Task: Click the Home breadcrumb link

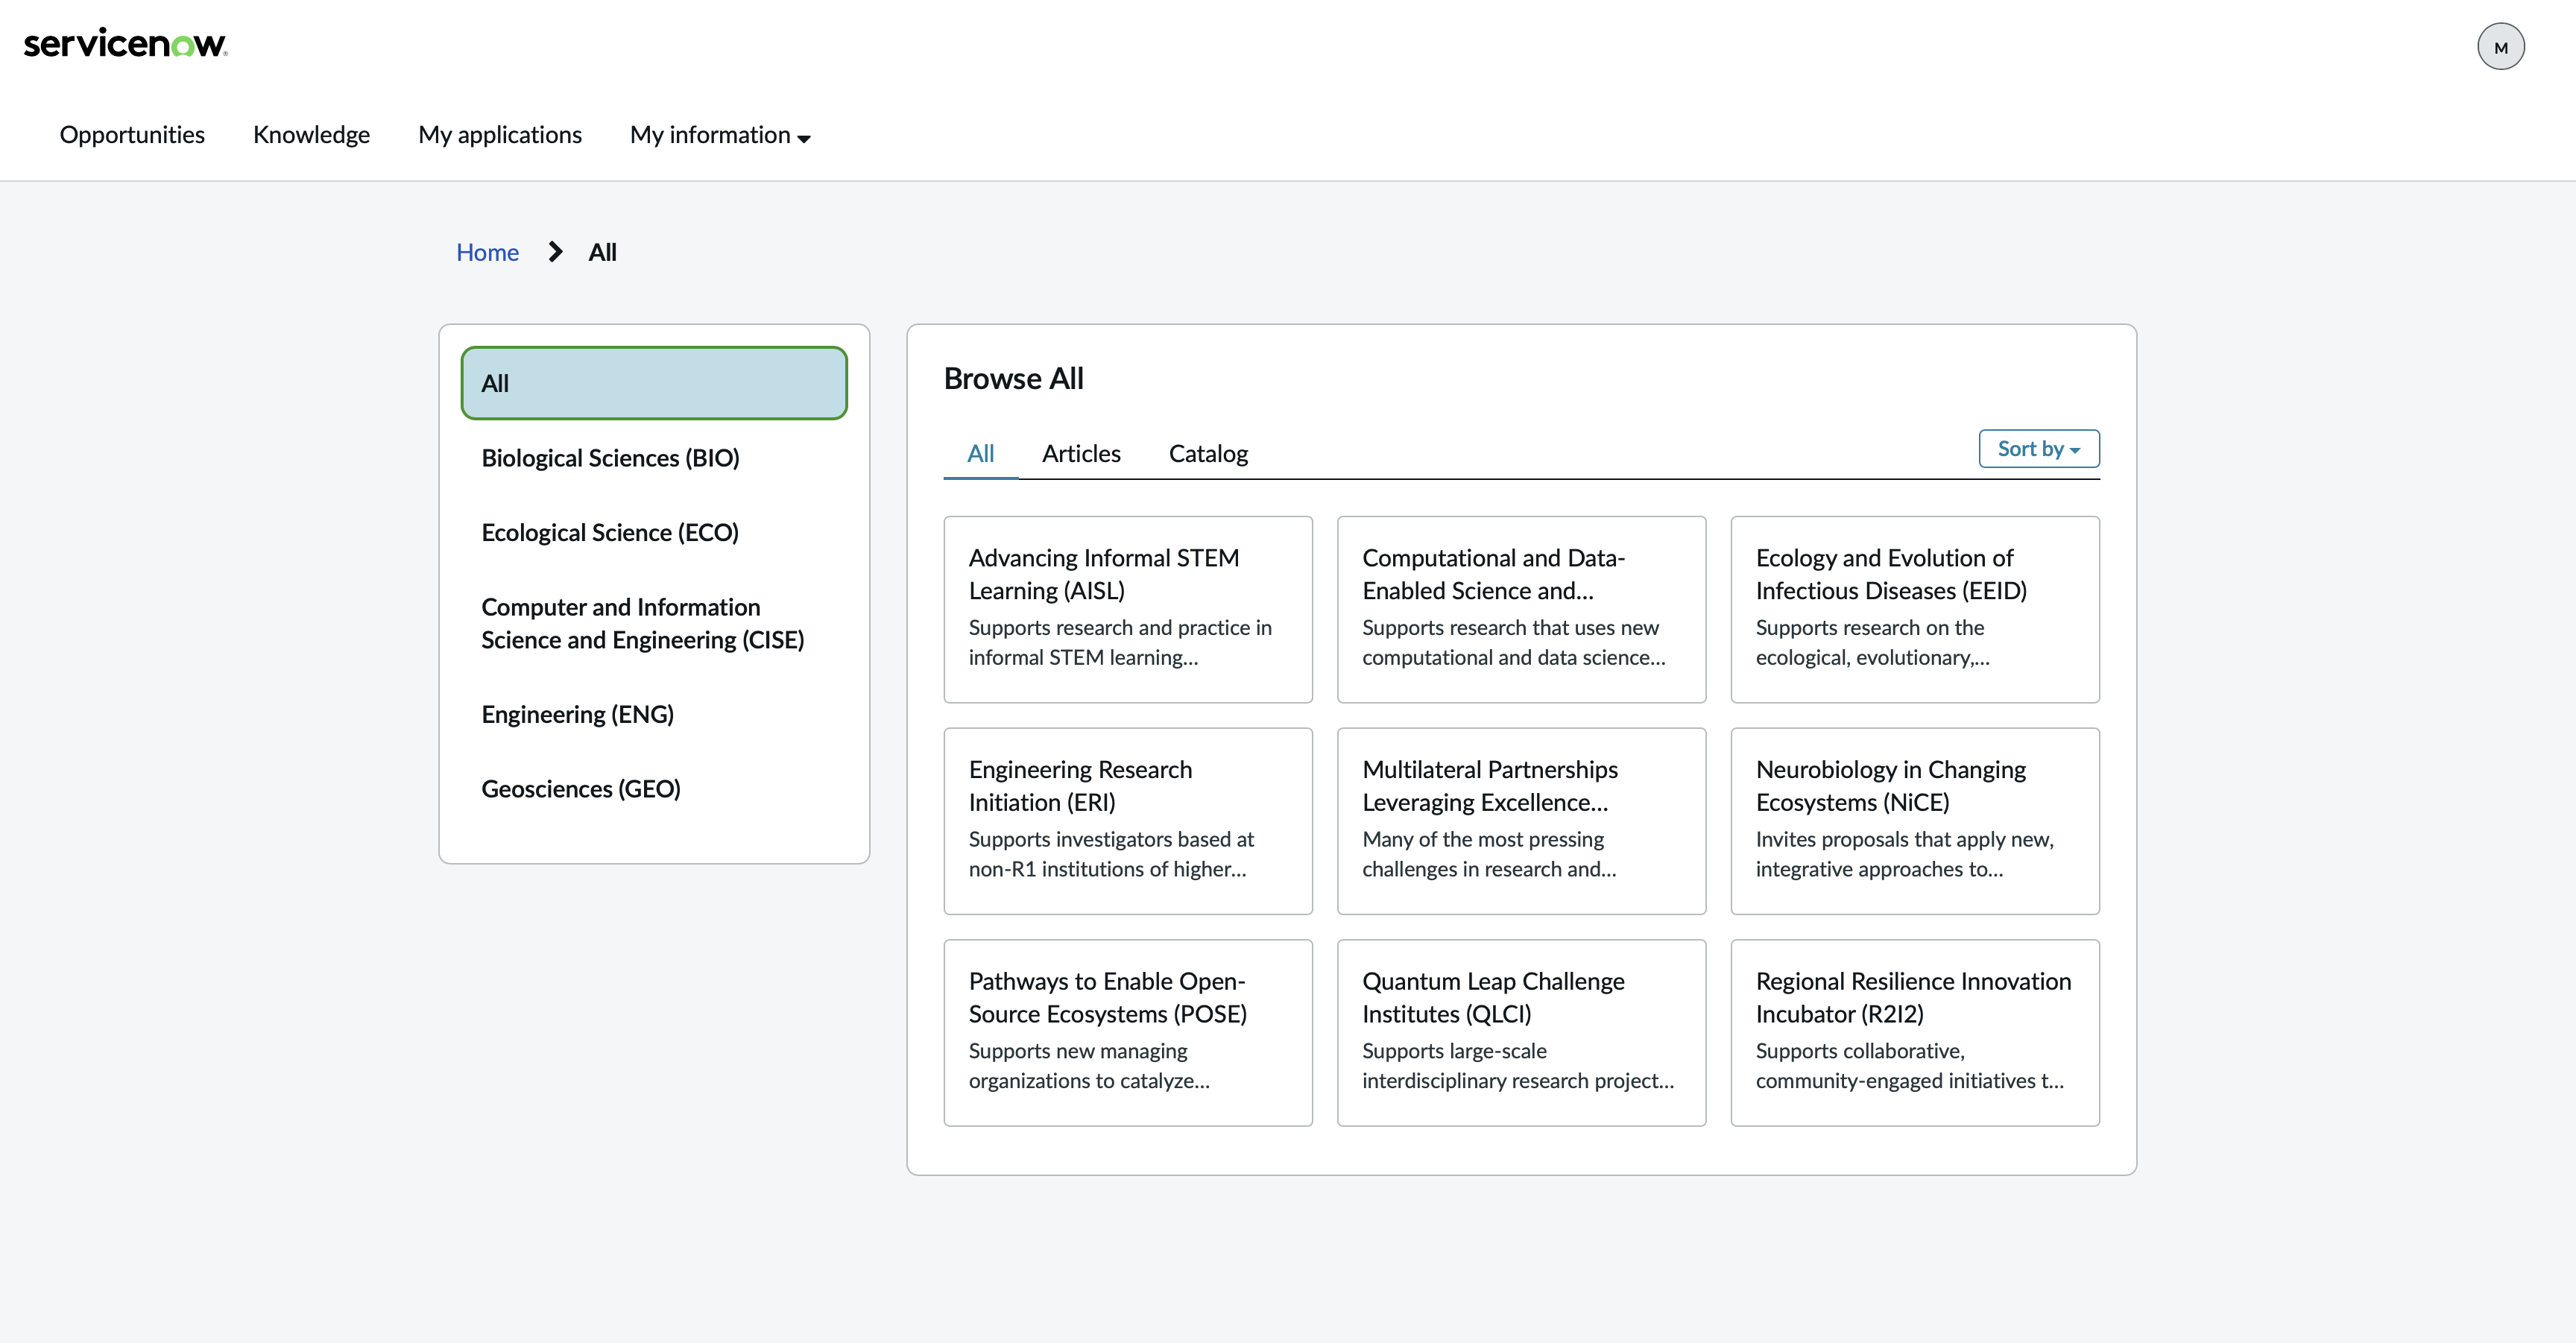Action: tap(487, 252)
